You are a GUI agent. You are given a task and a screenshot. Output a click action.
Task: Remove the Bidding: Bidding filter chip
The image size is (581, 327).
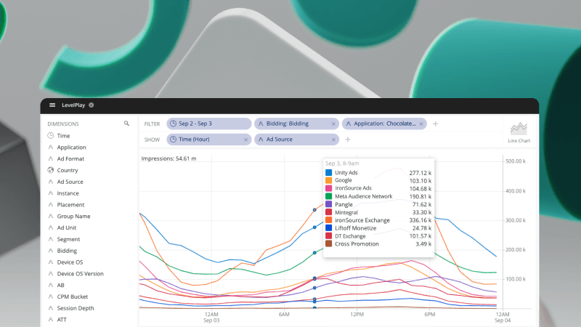point(333,124)
